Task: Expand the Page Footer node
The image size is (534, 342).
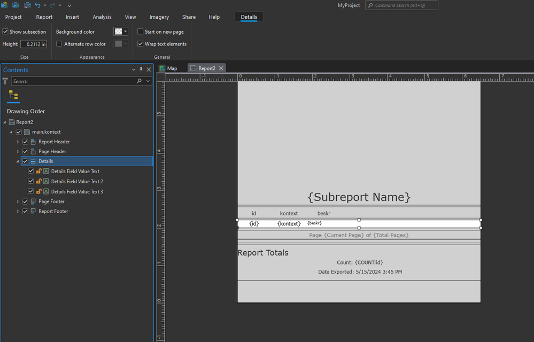Action: pos(18,201)
